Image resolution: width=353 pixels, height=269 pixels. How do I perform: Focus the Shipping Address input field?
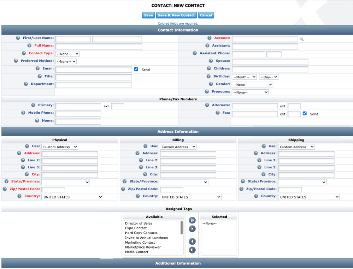point(306,154)
